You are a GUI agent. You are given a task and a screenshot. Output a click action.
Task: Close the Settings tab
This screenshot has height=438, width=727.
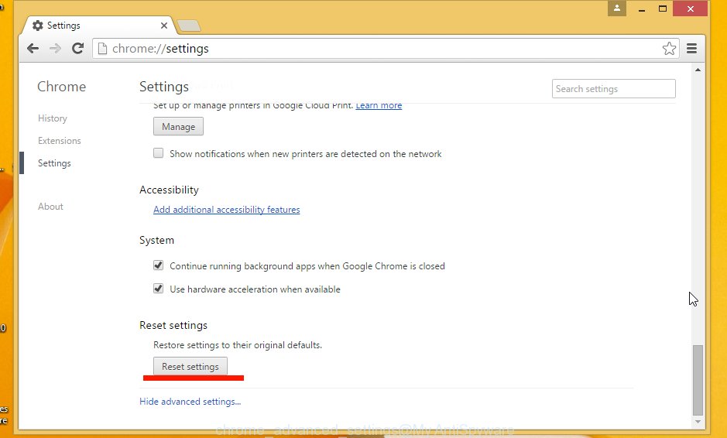pyautogui.click(x=163, y=26)
